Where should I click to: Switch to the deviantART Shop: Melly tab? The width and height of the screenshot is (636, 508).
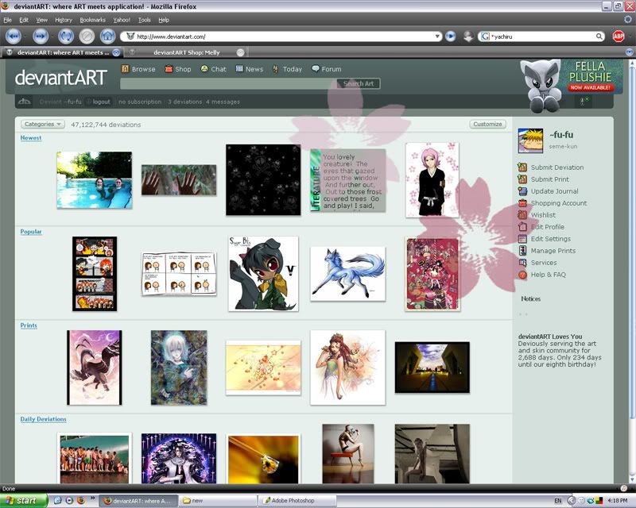tap(187, 52)
